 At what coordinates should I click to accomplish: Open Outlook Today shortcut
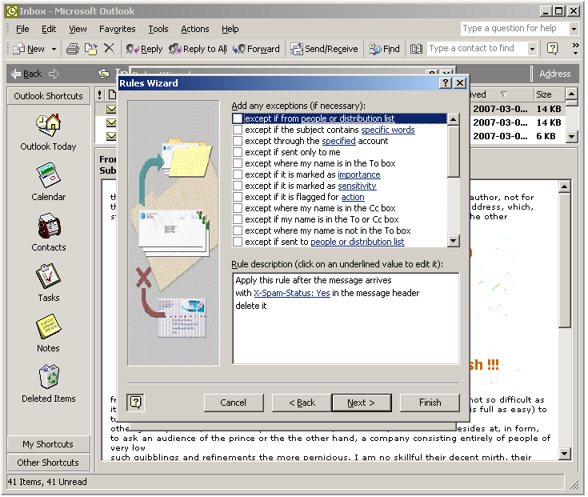pos(48,132)
